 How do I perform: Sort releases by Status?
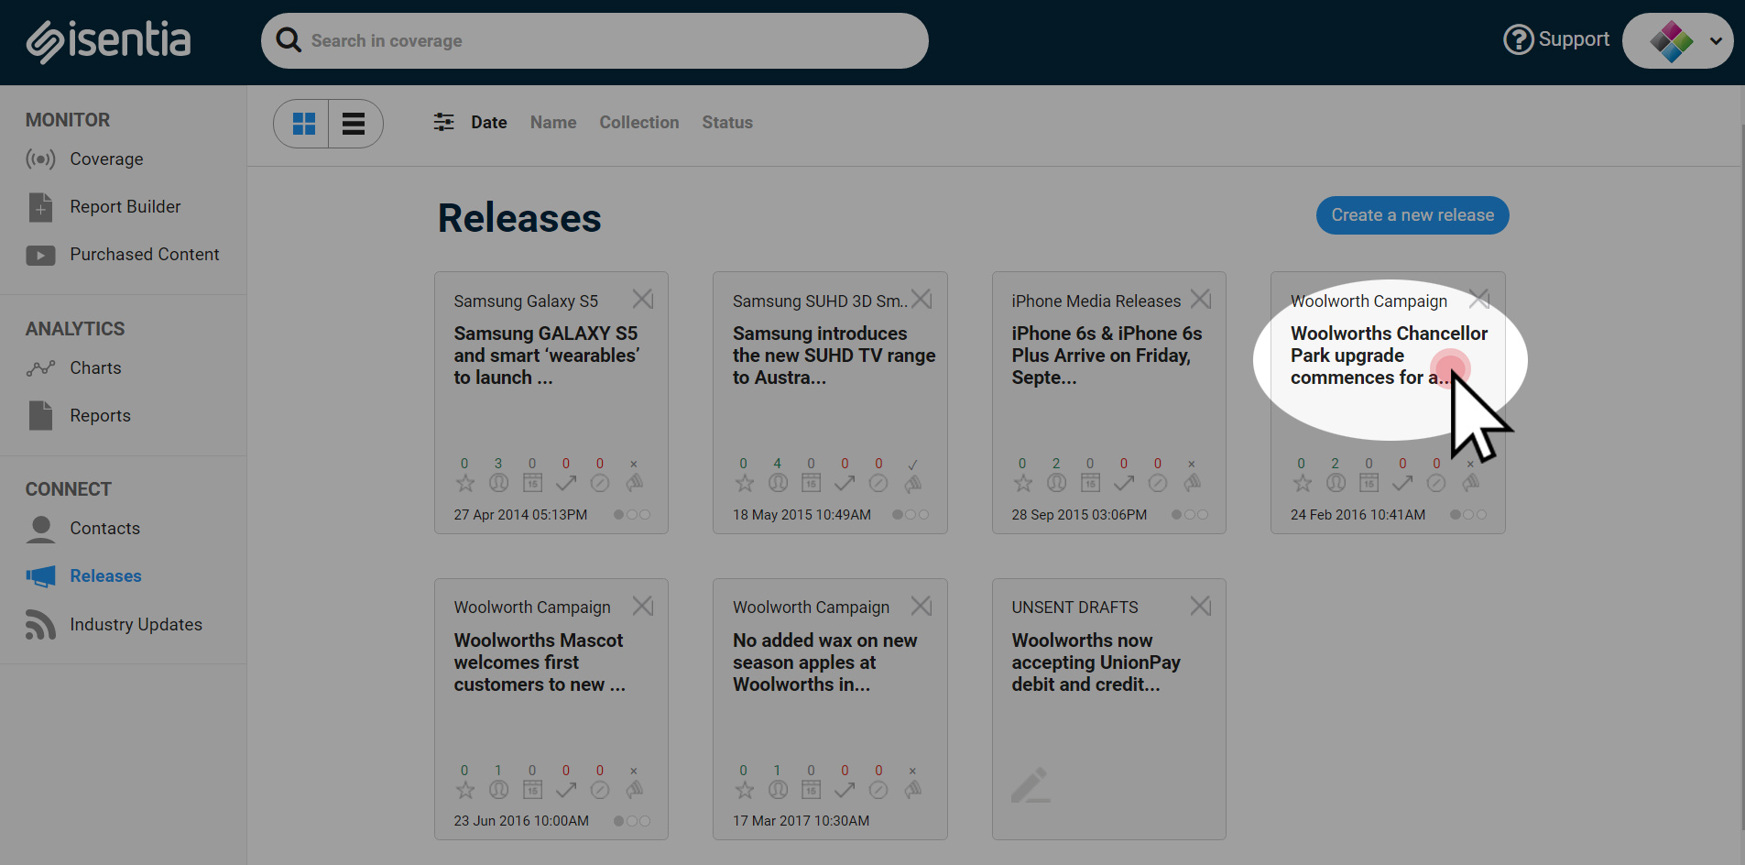click(727, 122)
